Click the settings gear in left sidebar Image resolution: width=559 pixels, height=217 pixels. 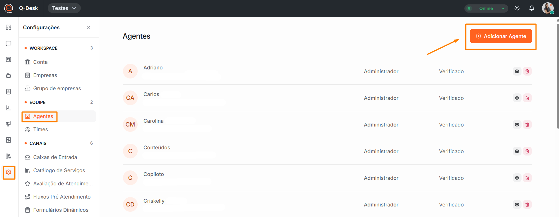[8, 172]
